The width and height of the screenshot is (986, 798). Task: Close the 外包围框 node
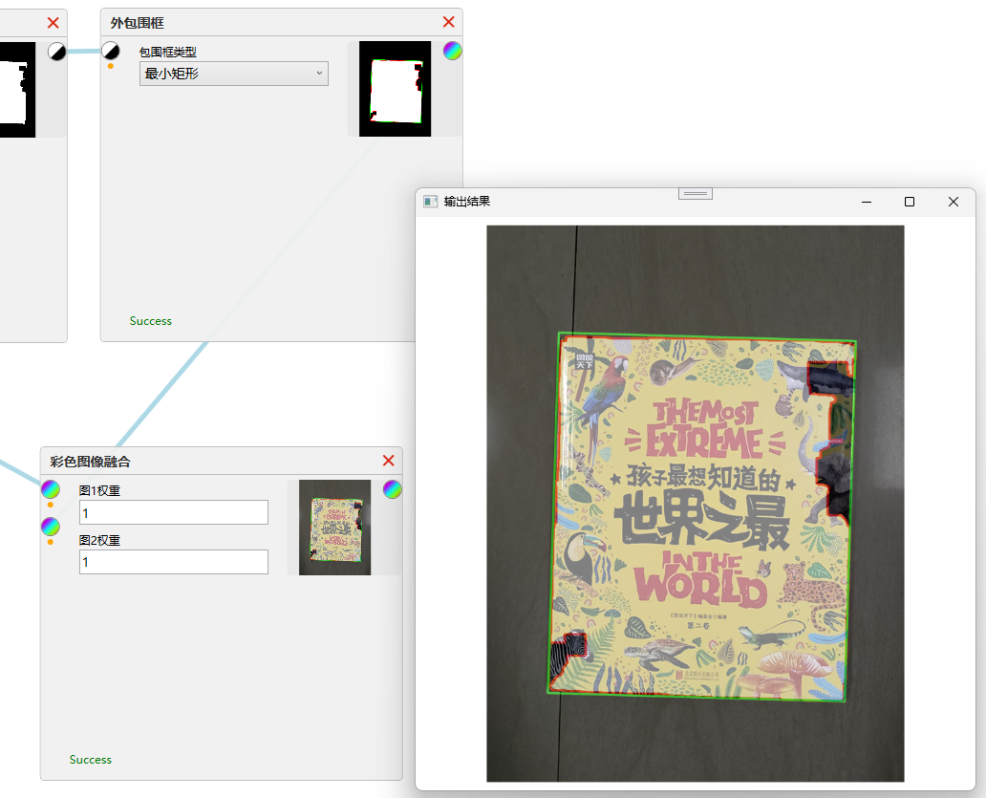pyautogui.click(x=448, y=22)
